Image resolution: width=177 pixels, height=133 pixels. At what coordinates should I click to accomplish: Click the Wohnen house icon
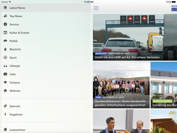click(5, 91)
